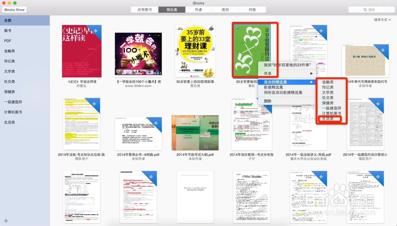Open the 共享 submenu
This screenshot has height=226, width=397.
[x=287, y=73]
